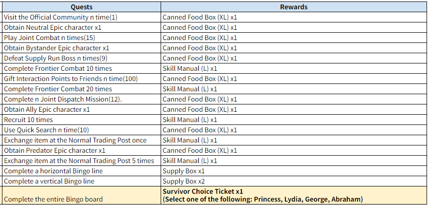Viewport: 428px width, 205px height.
Task: Click the Recruit 10 times quest cell
Action: coord(28,120)
